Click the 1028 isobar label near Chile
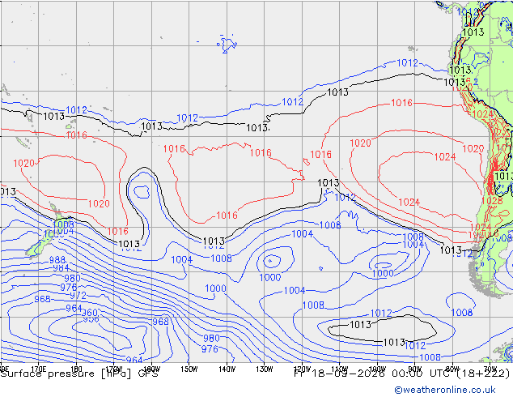Image resolution: width=513 pixels, height=397 pixels. [492, 200]
